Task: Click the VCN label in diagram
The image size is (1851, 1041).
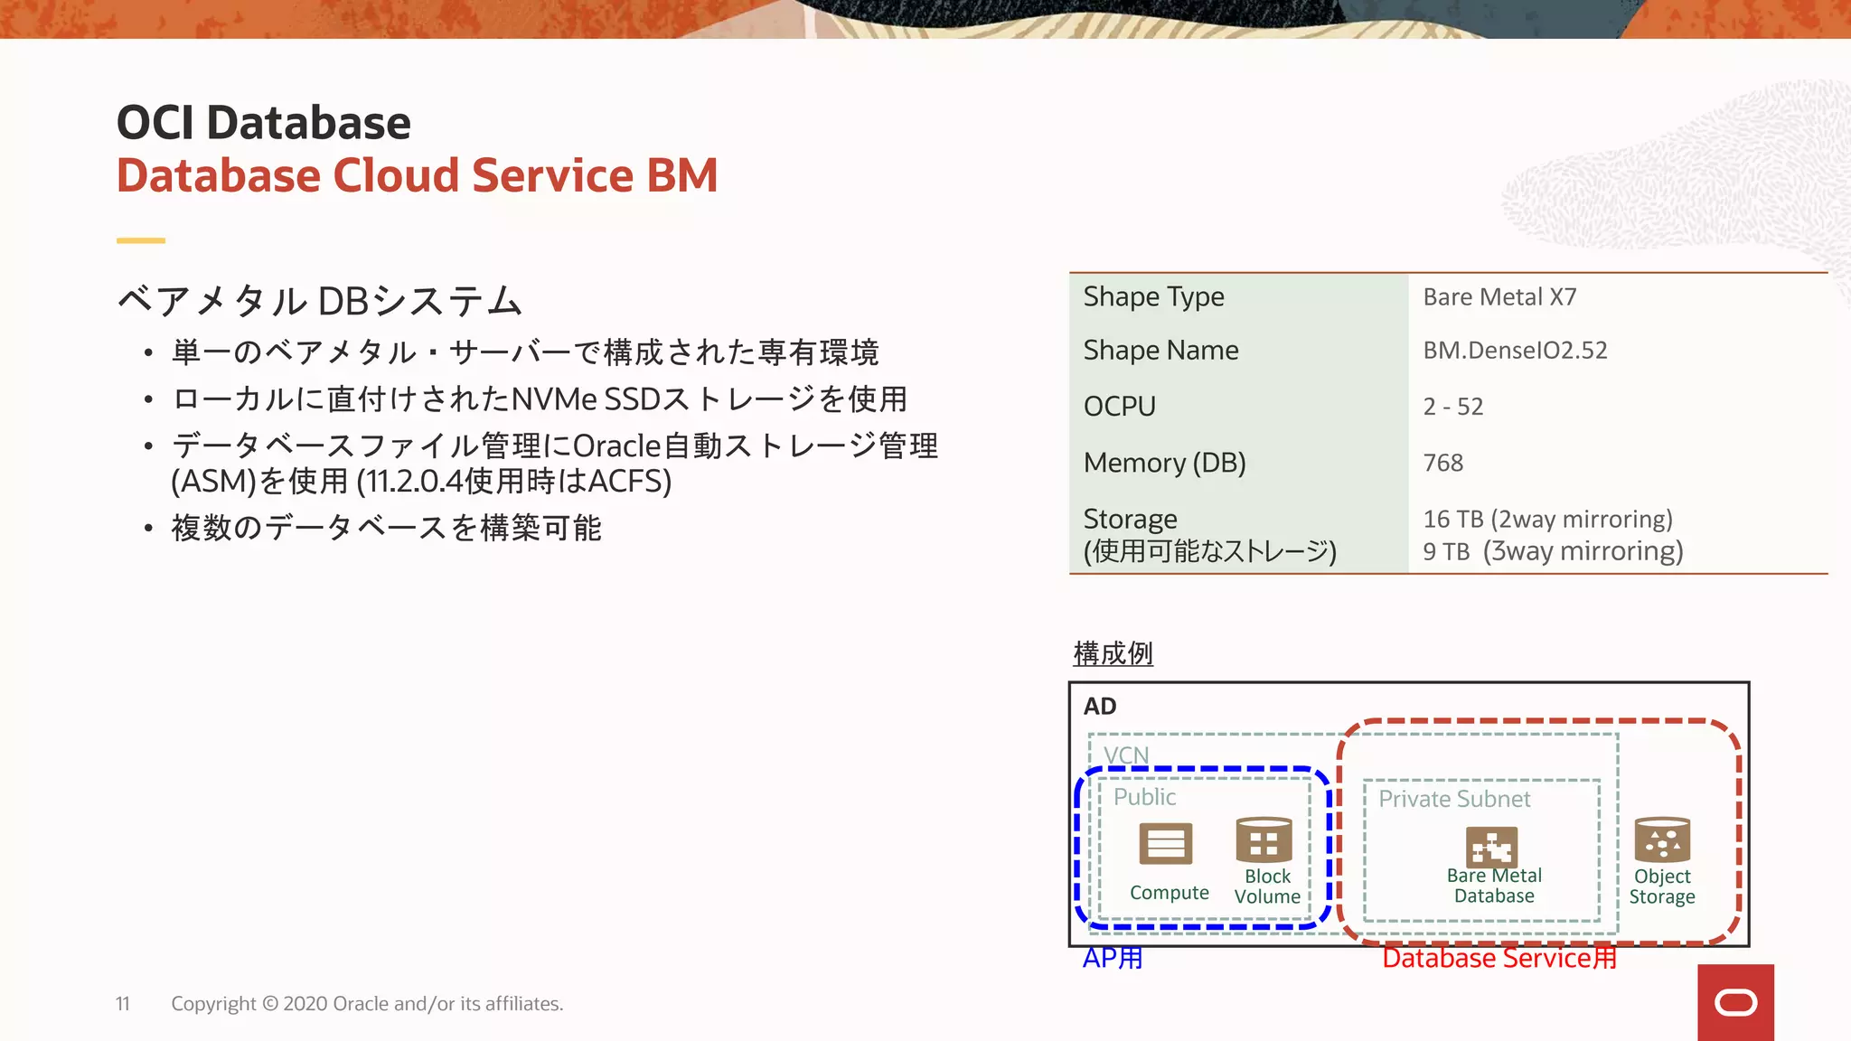Action: [x=1125, y=755]
